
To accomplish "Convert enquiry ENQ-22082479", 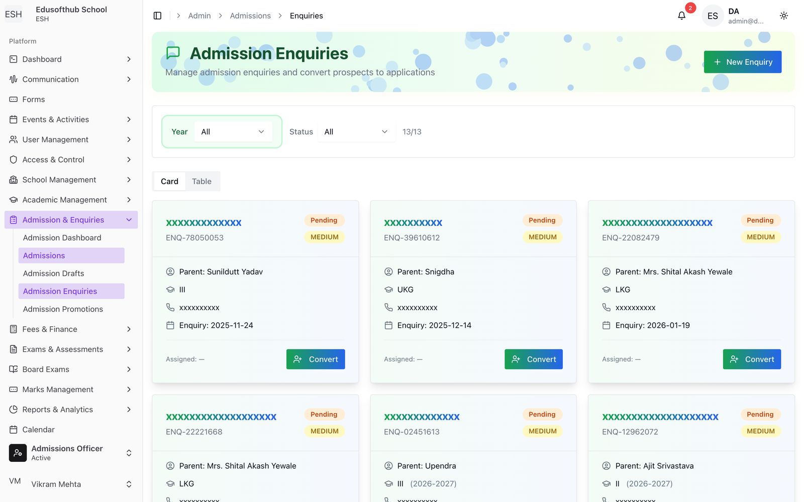I will (752, 359).
